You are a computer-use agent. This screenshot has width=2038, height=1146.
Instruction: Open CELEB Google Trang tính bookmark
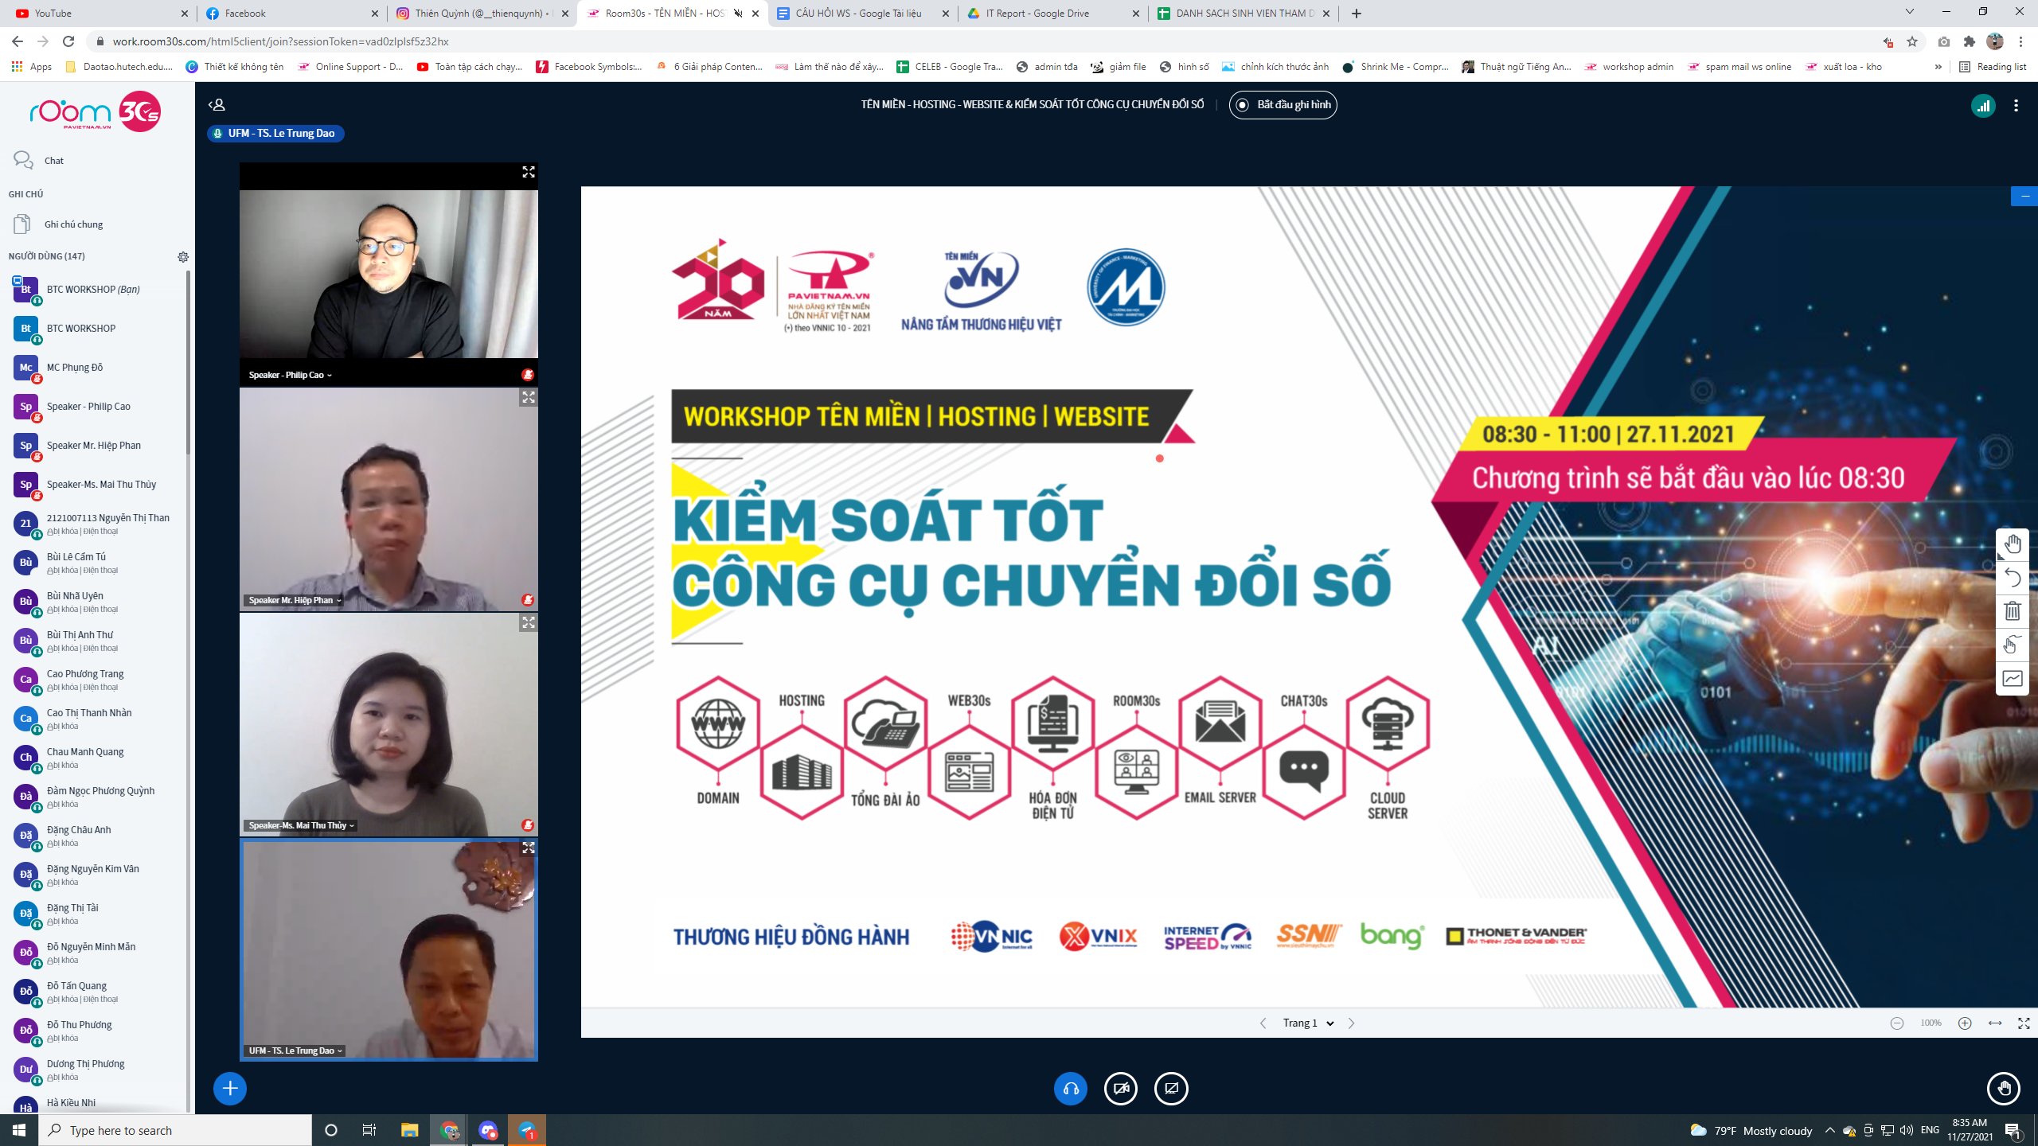[949, 67]
